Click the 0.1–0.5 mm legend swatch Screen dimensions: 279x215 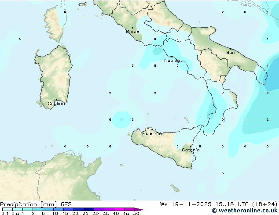pos(7,209)
